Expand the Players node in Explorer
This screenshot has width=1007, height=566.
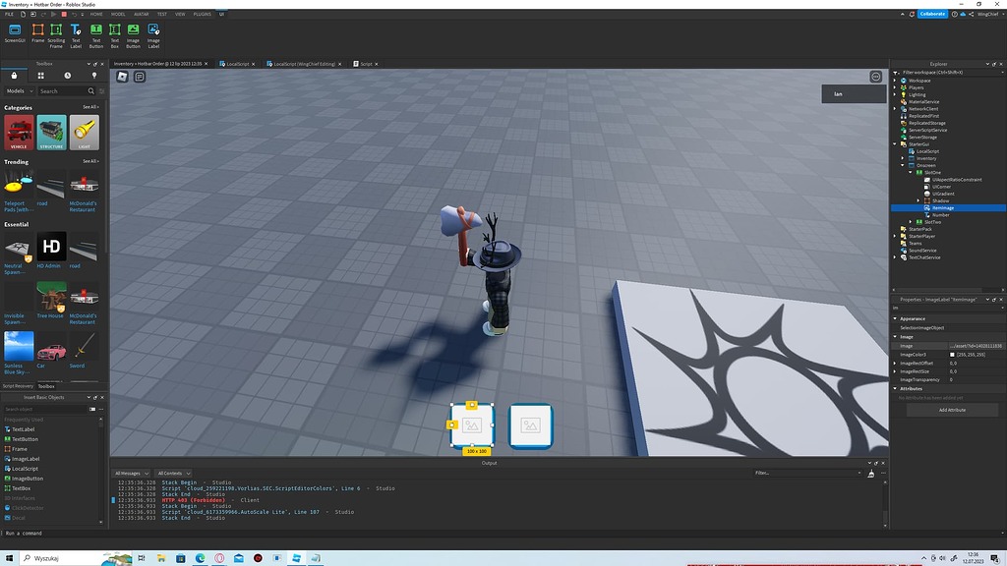[895, 87]
